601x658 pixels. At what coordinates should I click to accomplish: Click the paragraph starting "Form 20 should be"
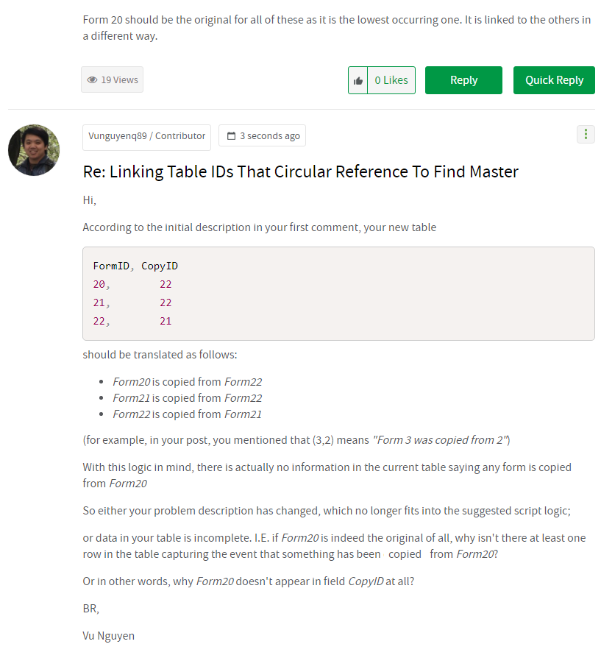point(336,27)
